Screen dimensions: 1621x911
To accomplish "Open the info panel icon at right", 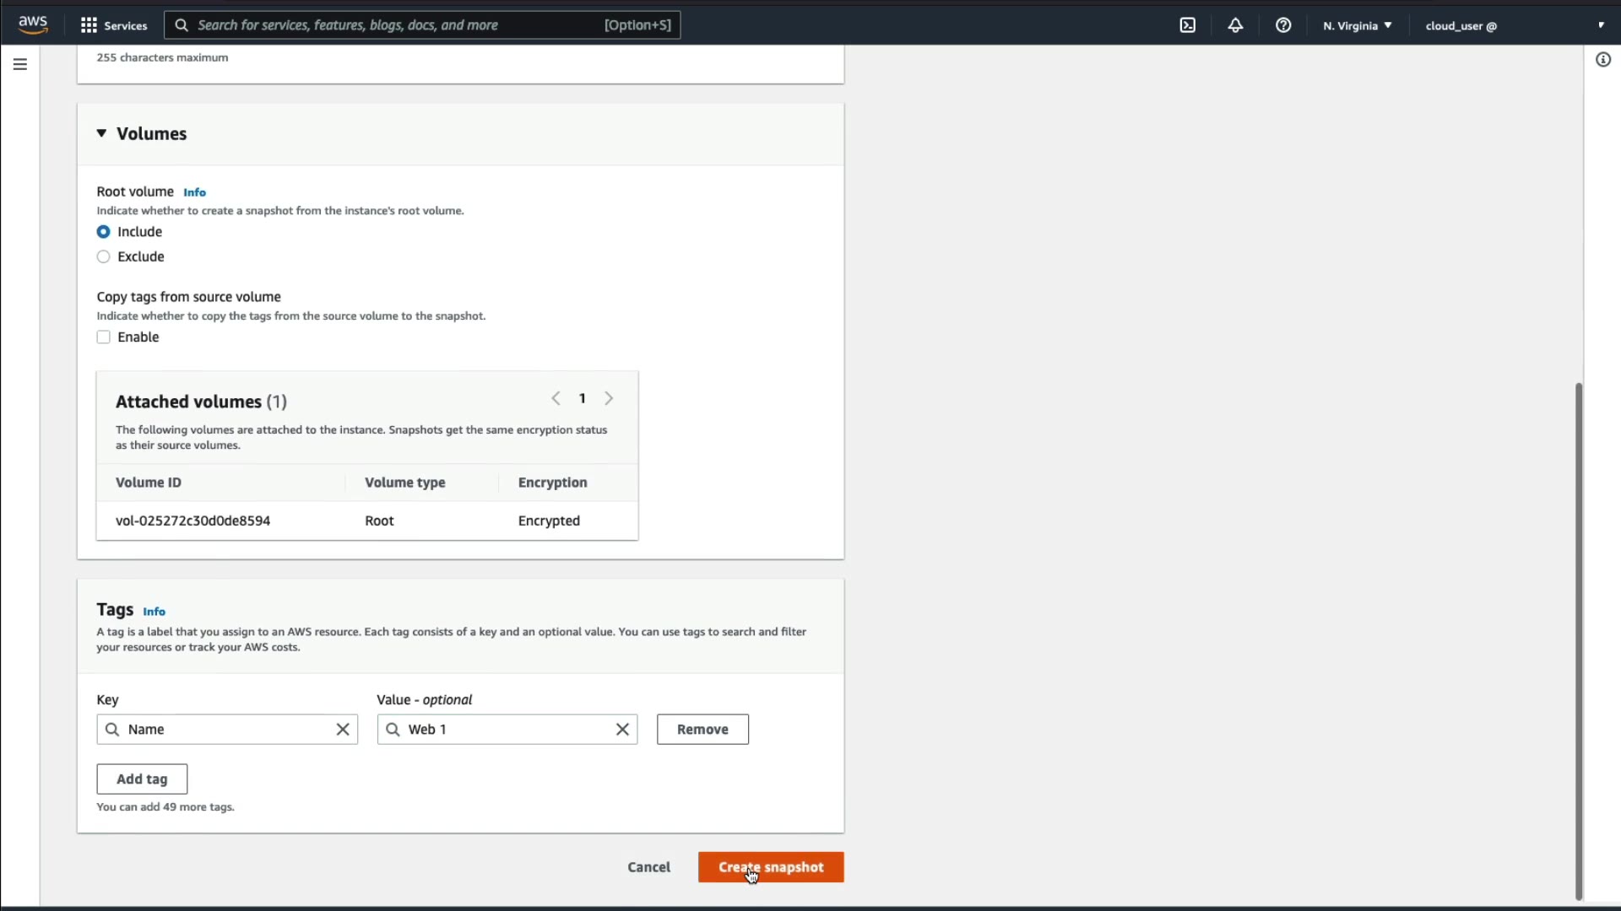I will (1602, 60).
